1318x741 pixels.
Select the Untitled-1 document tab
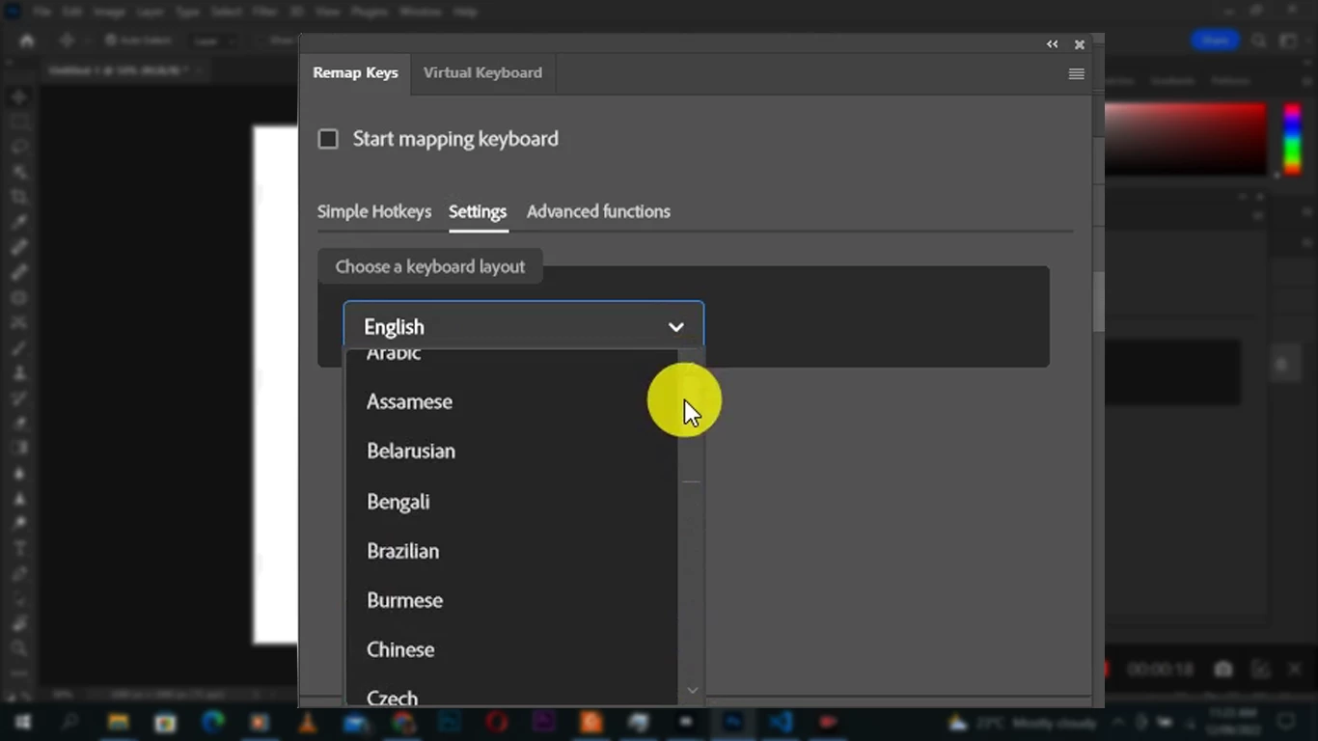(124, 70)
